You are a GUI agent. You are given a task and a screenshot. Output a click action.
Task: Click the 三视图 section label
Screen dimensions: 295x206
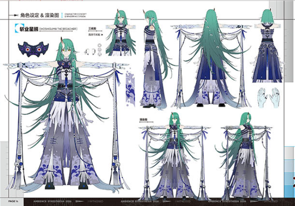pyautogui.click(x=93, y=29)
